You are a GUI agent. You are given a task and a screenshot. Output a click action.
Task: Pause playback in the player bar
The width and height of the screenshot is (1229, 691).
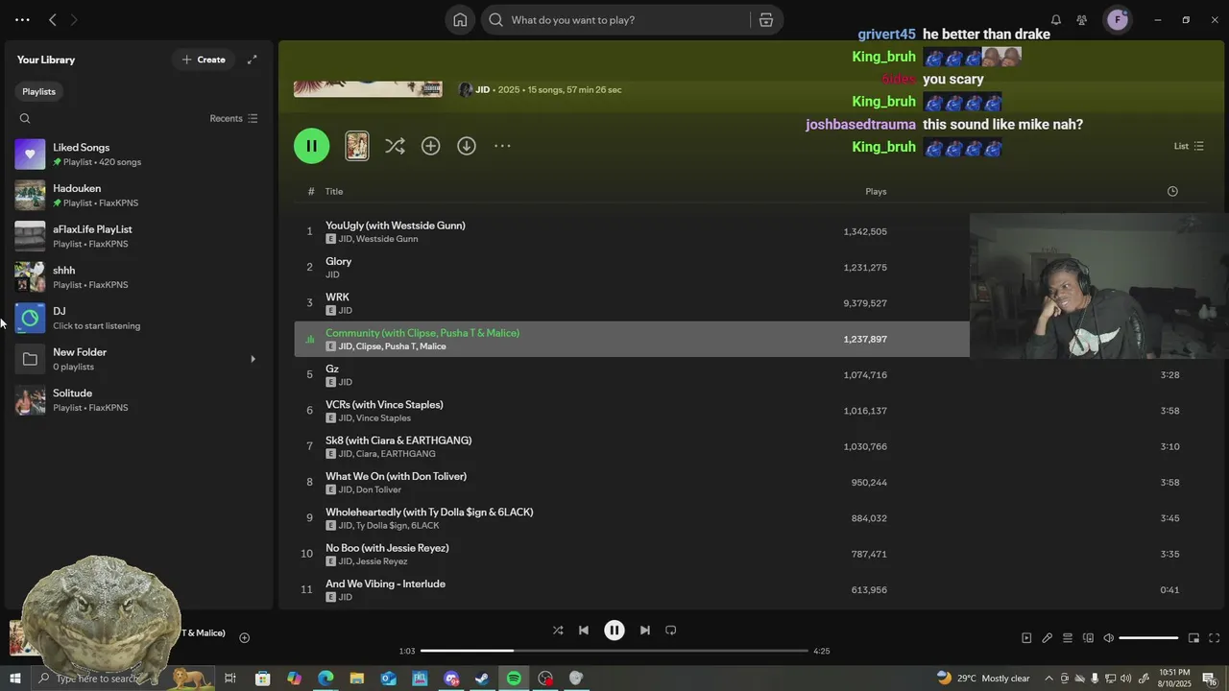pos(614,631)
